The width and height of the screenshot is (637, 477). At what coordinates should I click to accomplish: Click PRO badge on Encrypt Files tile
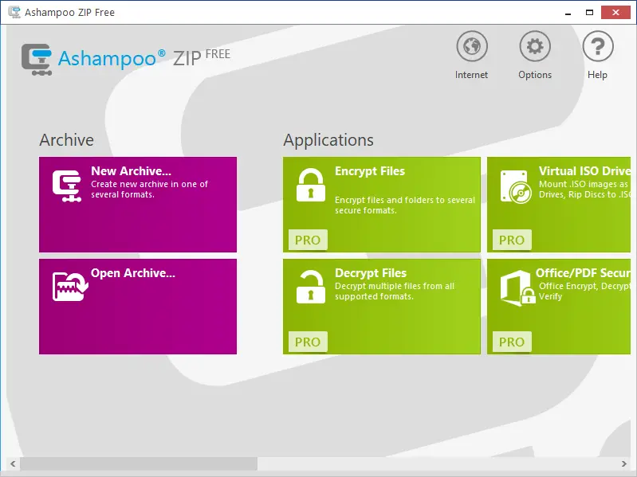point(308,240)
